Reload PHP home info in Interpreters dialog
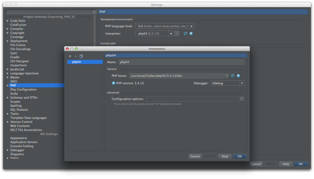 click(232, 76)
